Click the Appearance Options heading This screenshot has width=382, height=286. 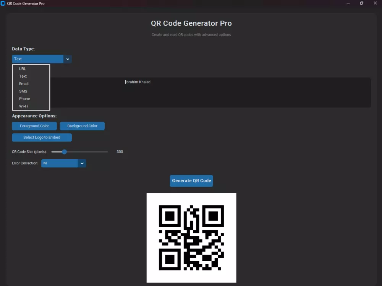[x=34, y=116]
